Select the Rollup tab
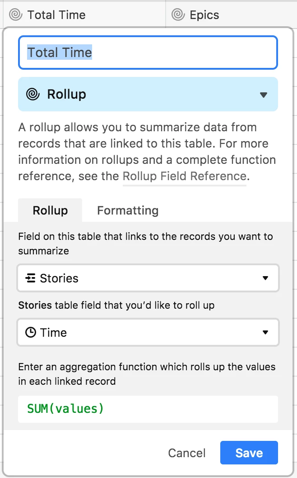This screenshot has height=478, width=297. pyautogui.click(x=50, y=210)
